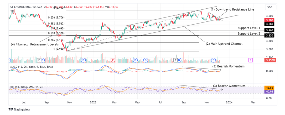Click the dividend marker in late November 2023

pos(214,60)
